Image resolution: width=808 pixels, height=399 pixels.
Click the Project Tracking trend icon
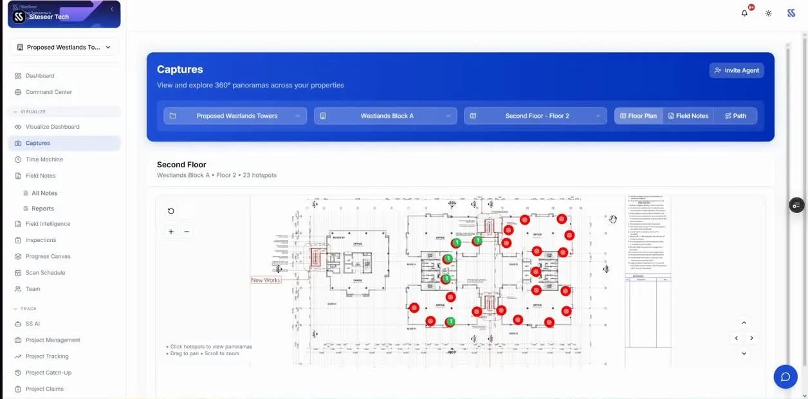click(18, 357)
